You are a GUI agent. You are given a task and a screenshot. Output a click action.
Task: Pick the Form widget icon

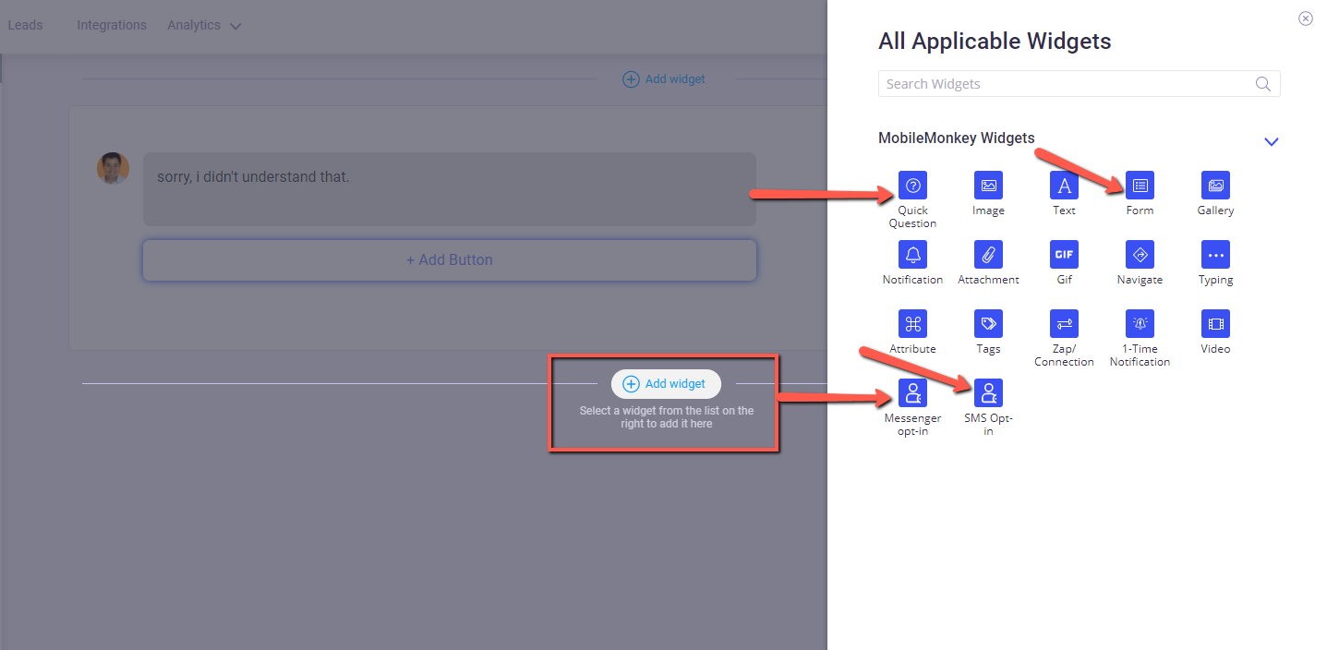[1140, 186]
